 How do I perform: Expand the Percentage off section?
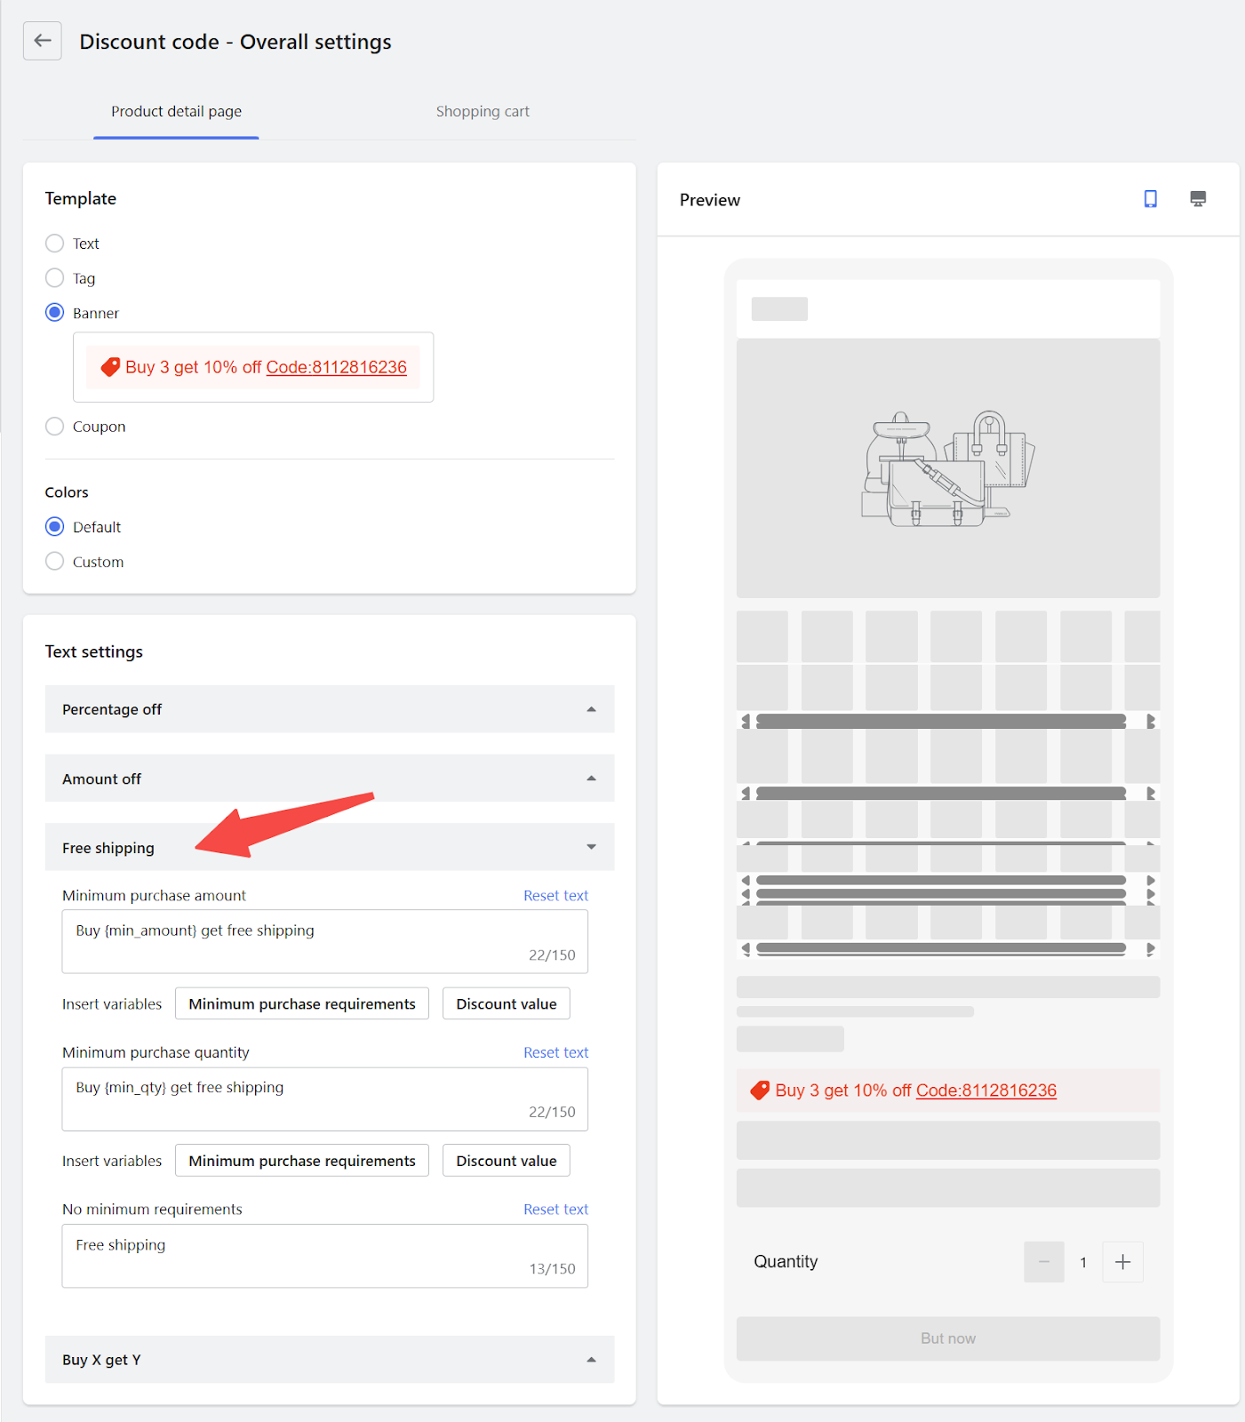coord(330,709)
